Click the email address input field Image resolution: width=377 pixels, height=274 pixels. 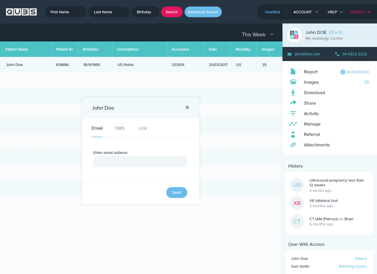pos(140,161)
